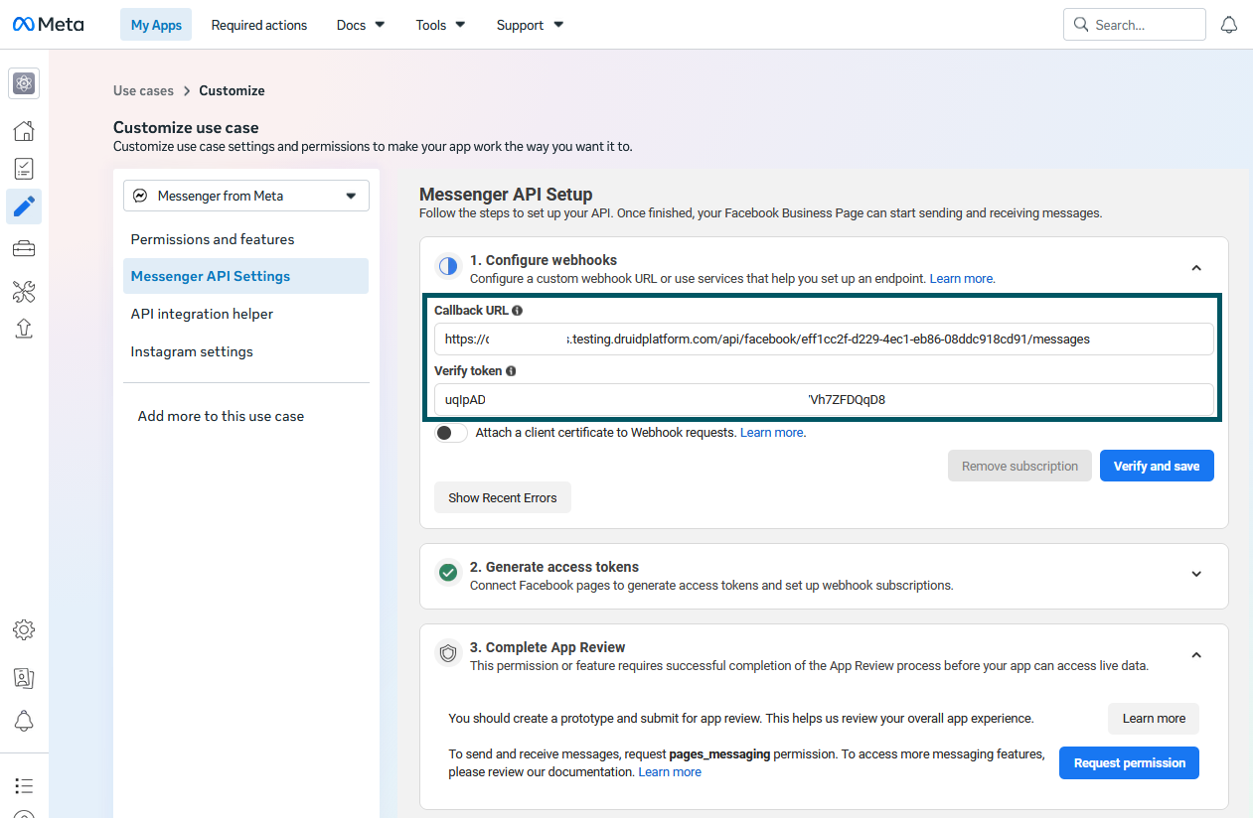
Task: Click the Configure webhooks half-progress icon
Action: (448, 266)
